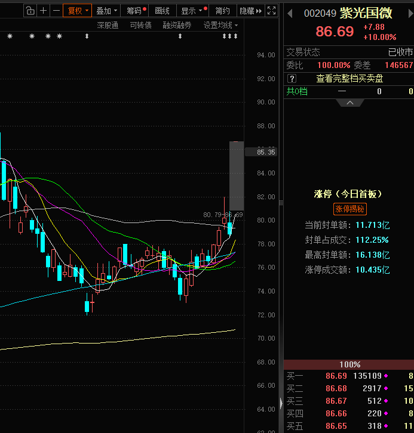Enter fullscreen chart mode
This screenshot has width=414, height=433.
[x=271, y=11]
